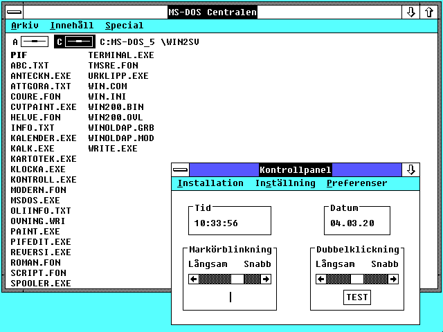Image resolution: width=443 pixels, height=332 pixels.
Task: Open the Inställning menu in Kontrollpanel
Action: (285, 183)
